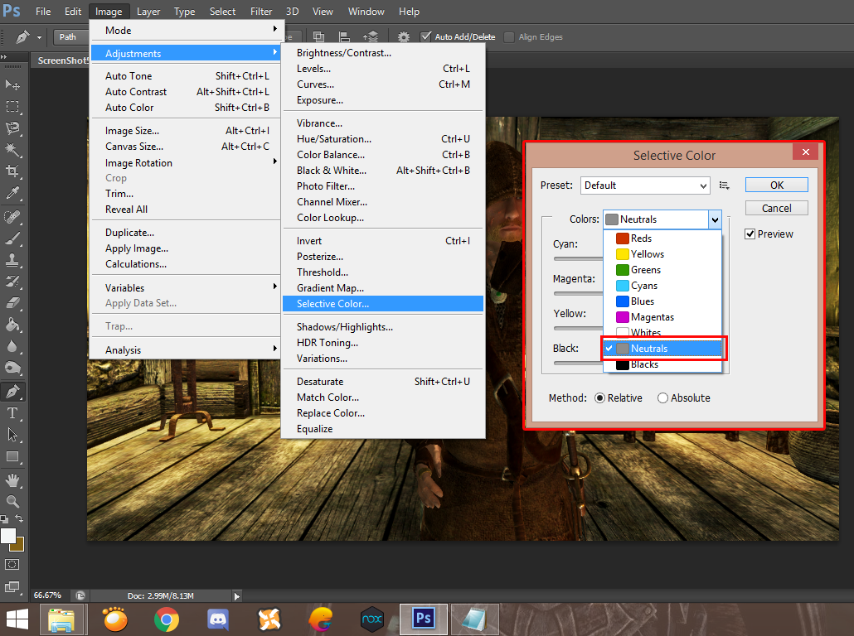This screenshot has width=854, height=636.
Task: Open the path operations icon in options bar
Action: 319,37
